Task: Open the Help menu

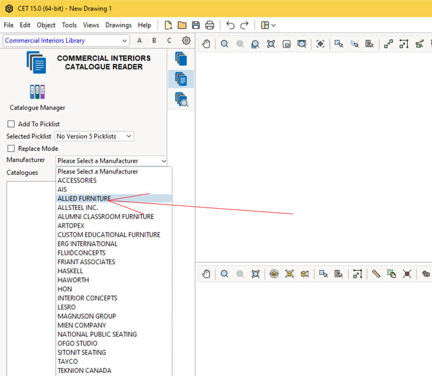Action: [145, 25]
